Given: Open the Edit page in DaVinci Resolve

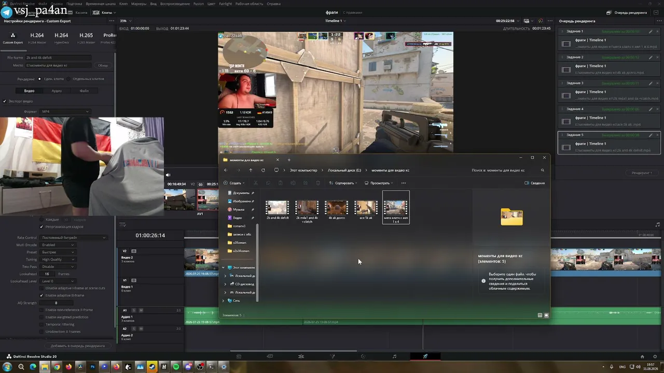Looking at the screenshot, I should point(301,356).
